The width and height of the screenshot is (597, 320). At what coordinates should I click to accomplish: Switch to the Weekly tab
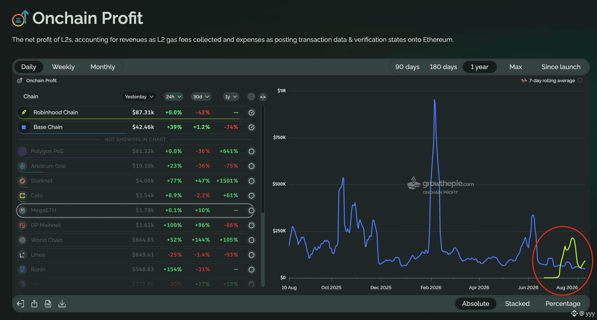pos(63,67)
